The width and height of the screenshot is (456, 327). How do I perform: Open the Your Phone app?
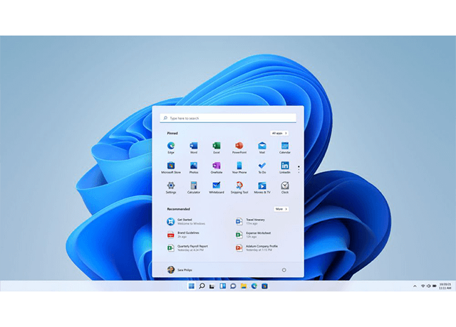click(239, 168)
